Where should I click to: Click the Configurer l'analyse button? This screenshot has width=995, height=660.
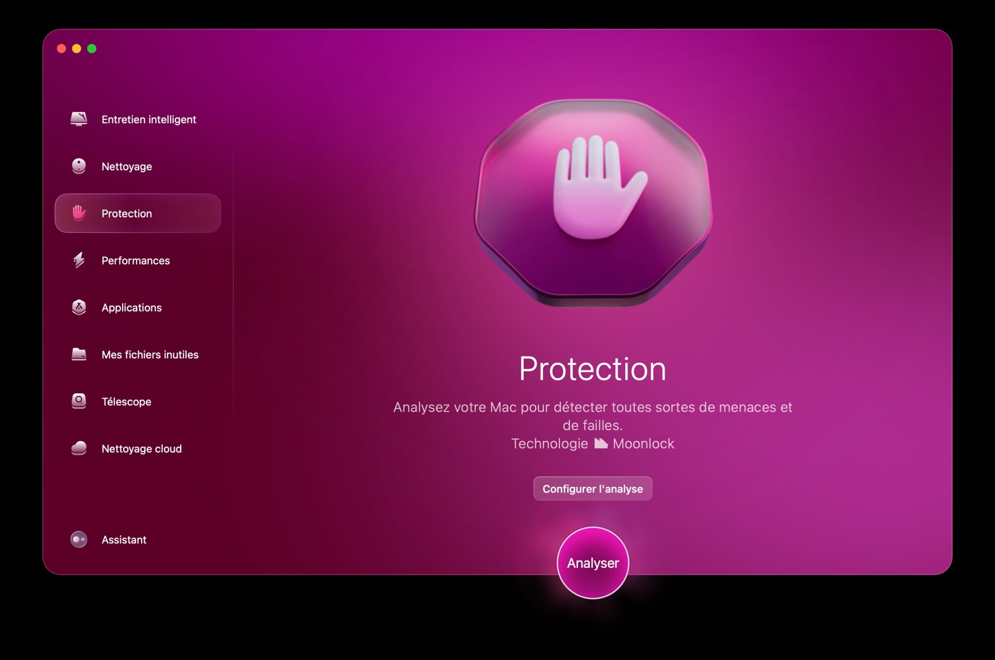(593, 489)
